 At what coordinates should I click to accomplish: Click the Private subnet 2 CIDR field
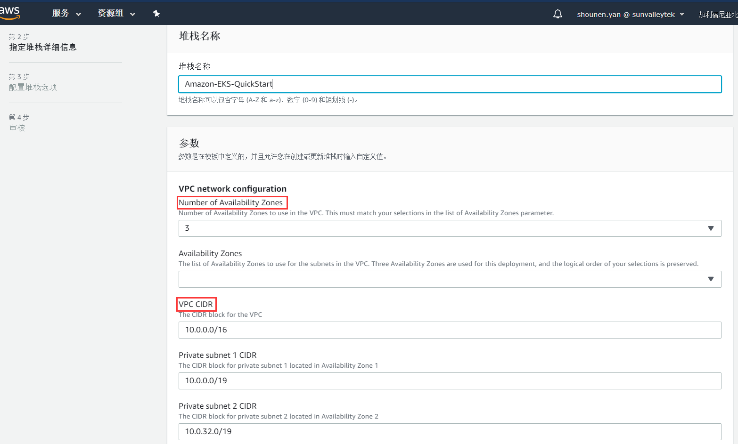(x=450, y=432)
